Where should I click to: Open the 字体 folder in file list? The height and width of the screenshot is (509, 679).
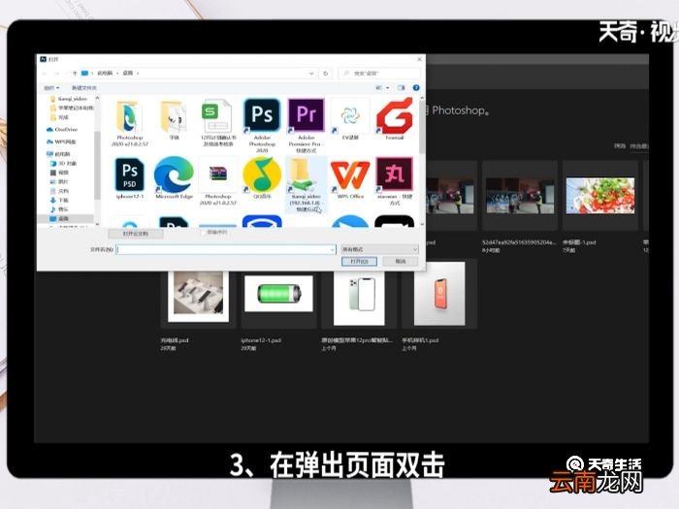(x=174, y=117)
